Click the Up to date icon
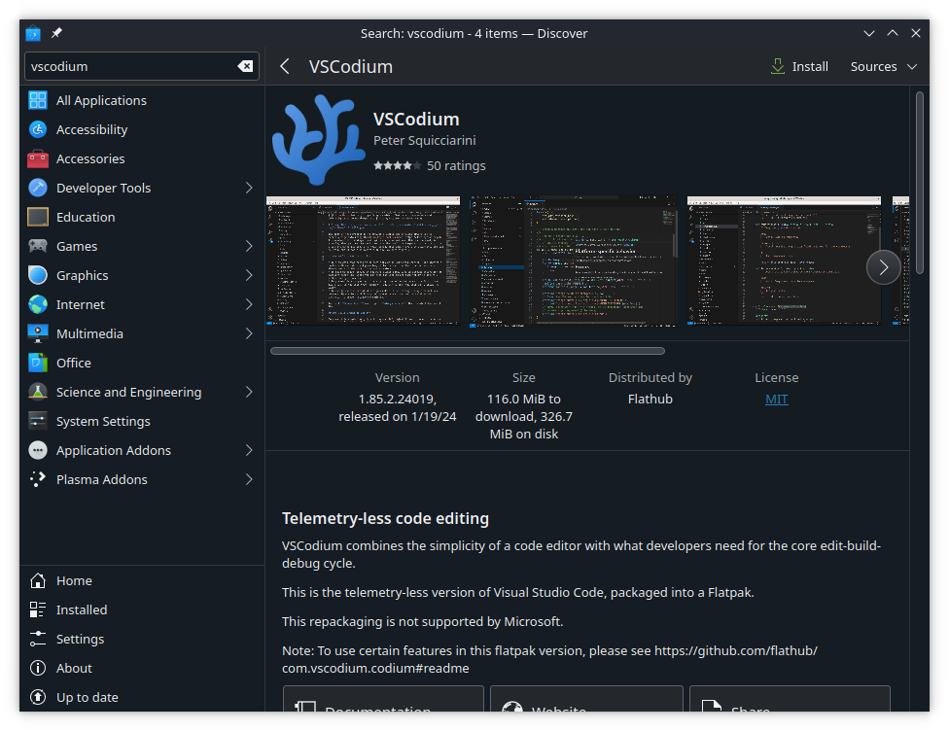The image size is (949, 731). [x=38, y=697]
